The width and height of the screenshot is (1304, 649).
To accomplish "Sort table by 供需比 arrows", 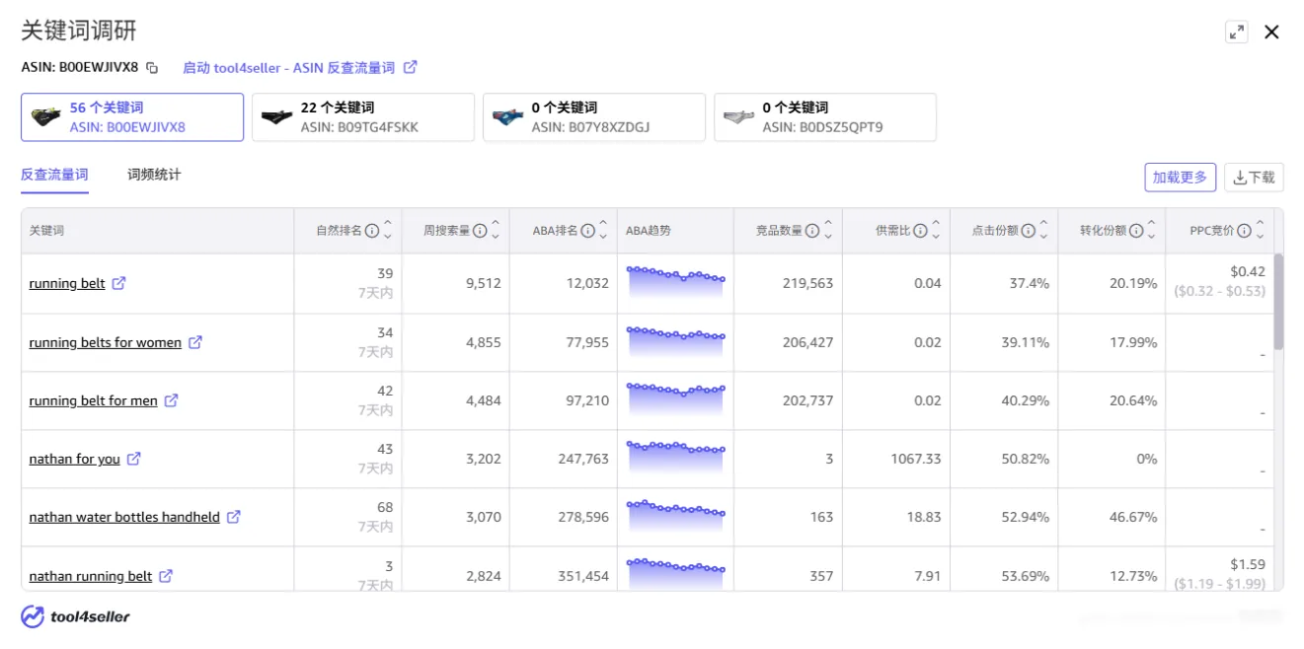I will pos(936,230).
